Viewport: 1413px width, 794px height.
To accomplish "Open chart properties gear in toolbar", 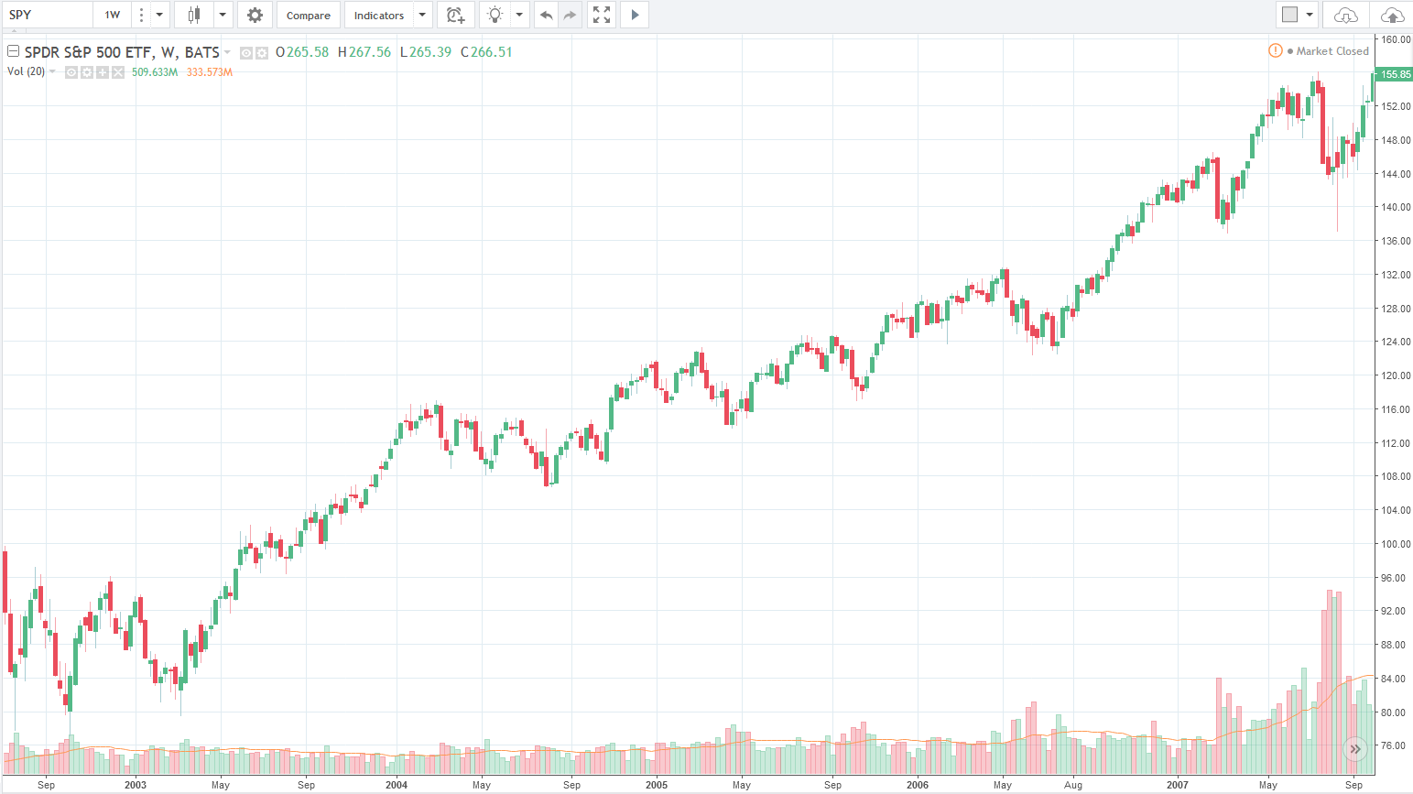I will (x=255, y=15).
